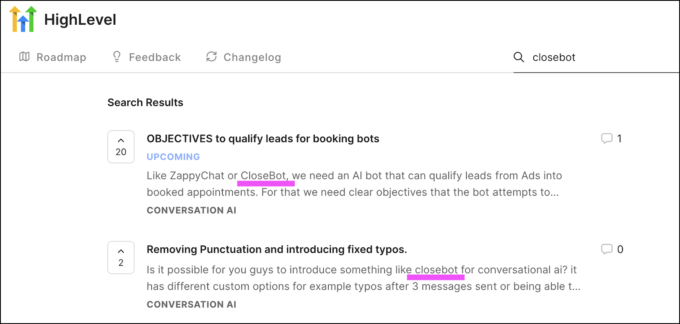Screen dimensions: 680x324
Task: Click the Changelog refresh arrows icon
Action: (x=211, y=57)
